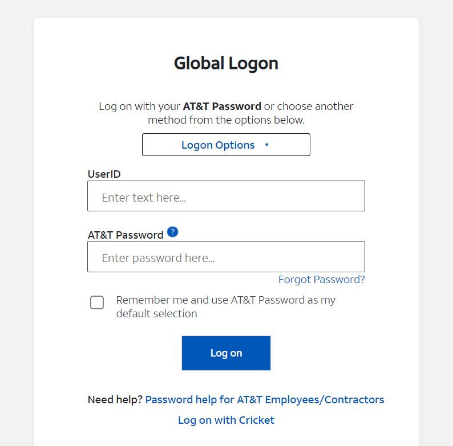Viewport: 453px width, 446px height.
Task: Open the Forgot Password? link
Action: [322, 280]
